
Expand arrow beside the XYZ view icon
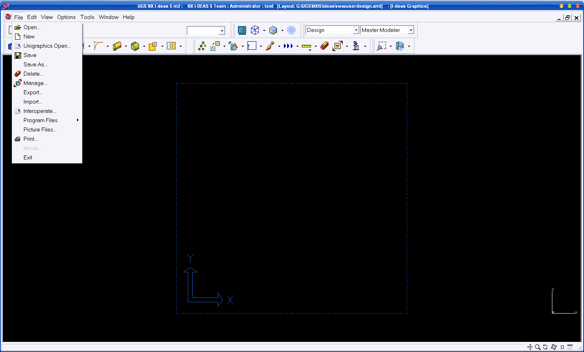click(409, 46)
